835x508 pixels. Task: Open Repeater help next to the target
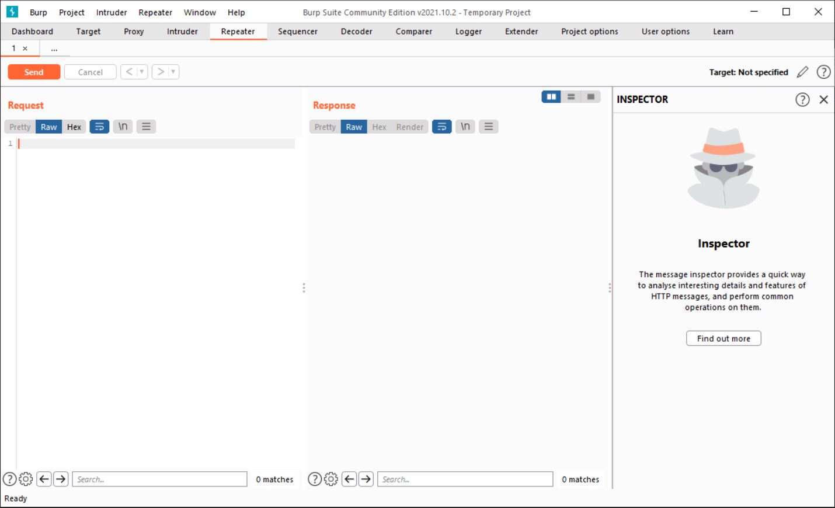823,72
